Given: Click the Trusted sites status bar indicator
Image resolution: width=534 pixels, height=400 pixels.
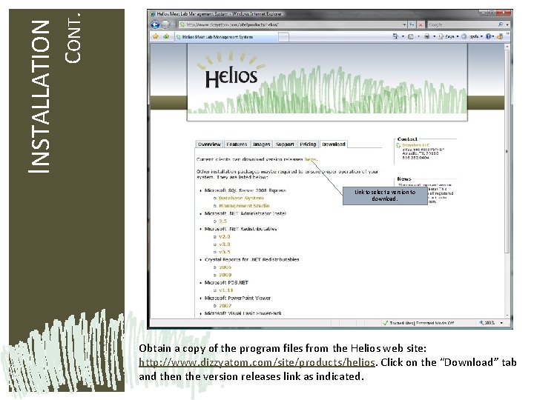Looking at the screenshot, I should point(418,323).
